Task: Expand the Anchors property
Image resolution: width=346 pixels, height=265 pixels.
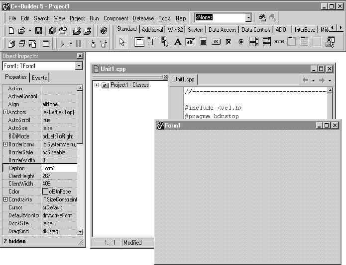Action: tap(5, 112)
